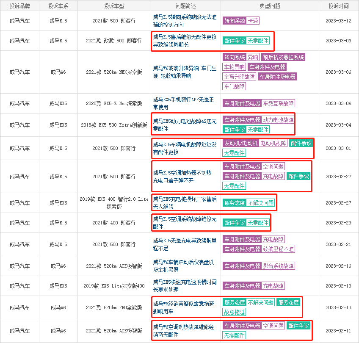Open the 威马EX5动力电池故障 complaint link
Screen dimensions: 359x343
(x=185, y=125)
